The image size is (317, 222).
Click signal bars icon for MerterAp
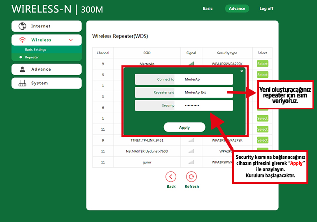191,64
